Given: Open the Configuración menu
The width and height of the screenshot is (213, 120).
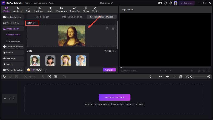Looking at the screenshot, I should (x=40, y=3).
